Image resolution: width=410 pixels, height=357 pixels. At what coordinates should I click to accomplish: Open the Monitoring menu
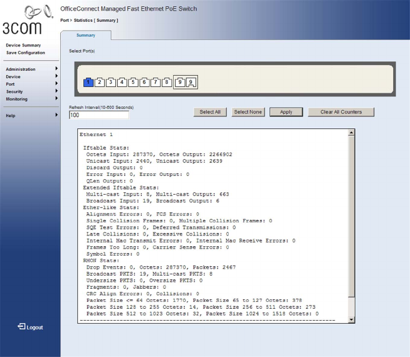point(17,99)
